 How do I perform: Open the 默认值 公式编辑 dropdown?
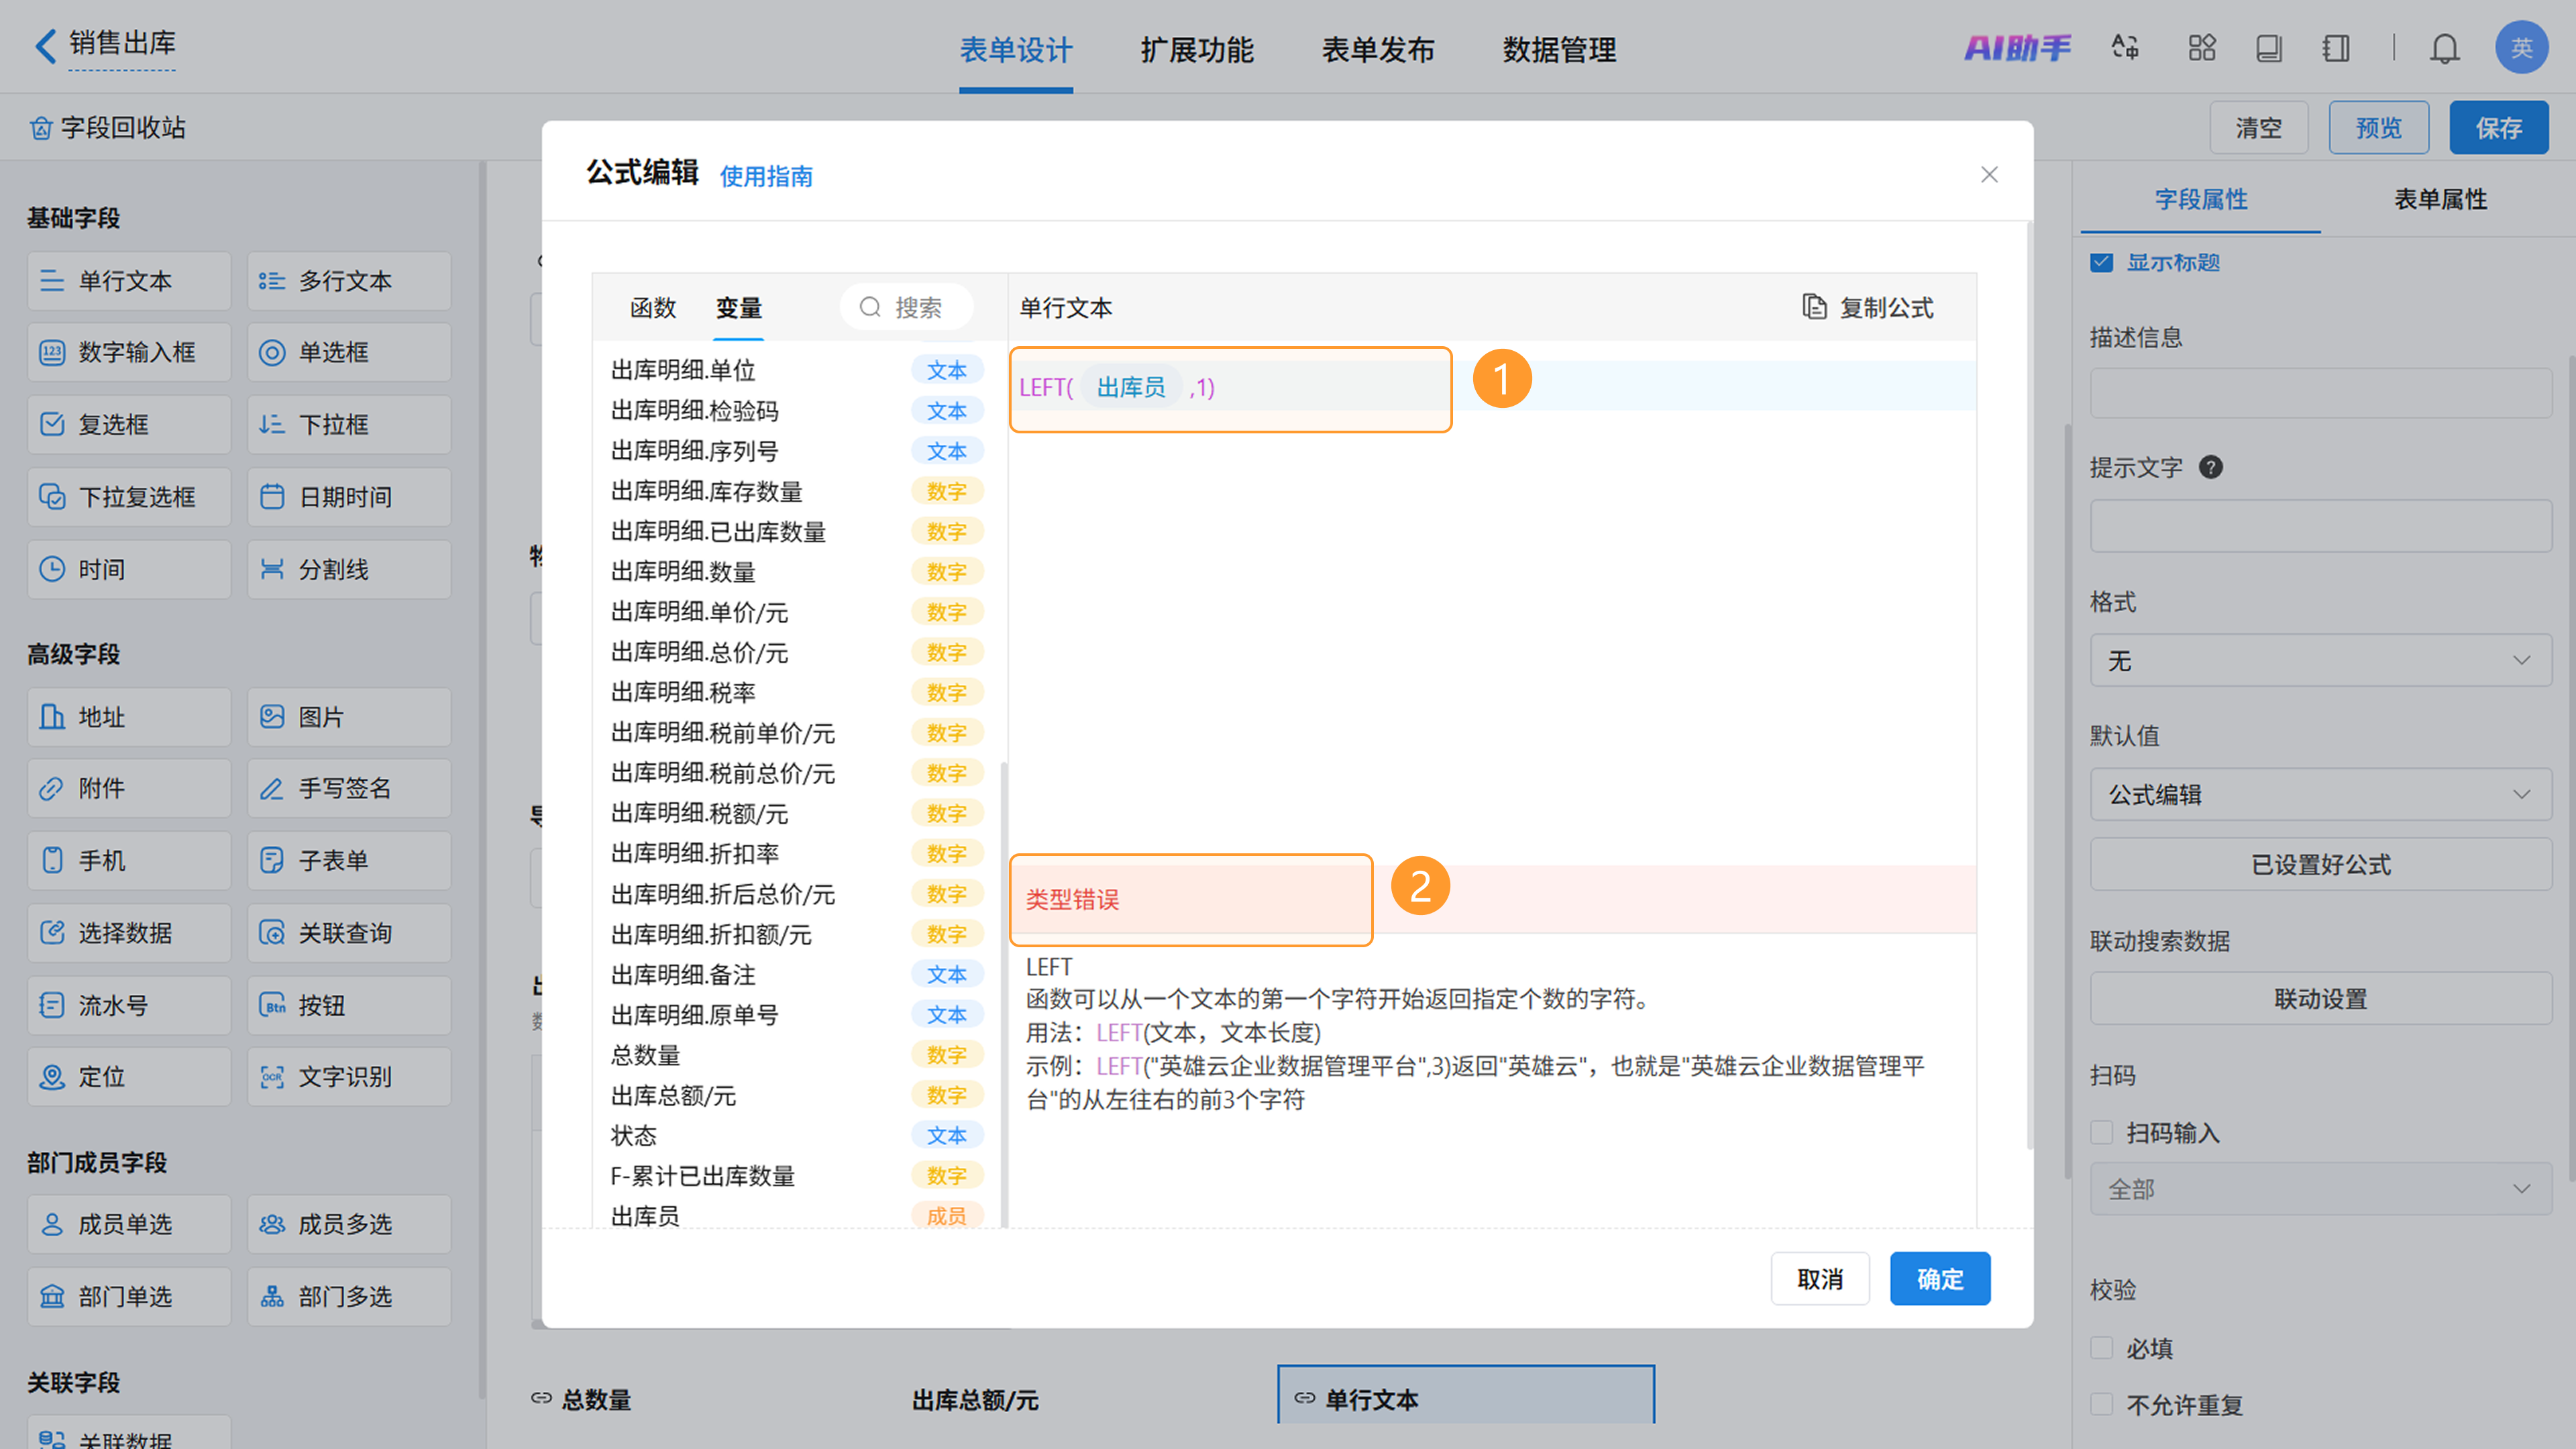(x=2320, y=794)
